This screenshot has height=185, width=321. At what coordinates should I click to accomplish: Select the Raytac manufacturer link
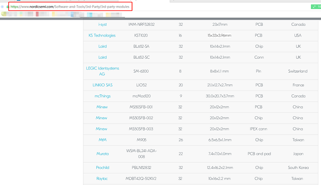tap(102, 179)
